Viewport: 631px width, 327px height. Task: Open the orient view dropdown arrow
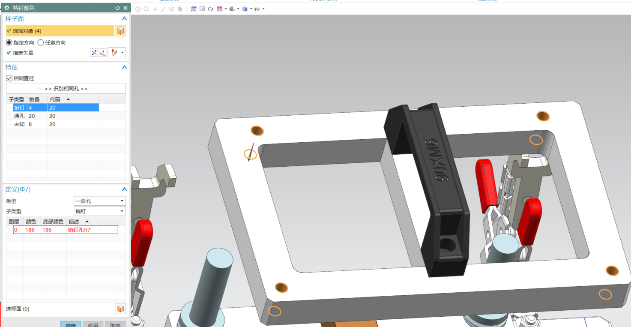[226, 9]
